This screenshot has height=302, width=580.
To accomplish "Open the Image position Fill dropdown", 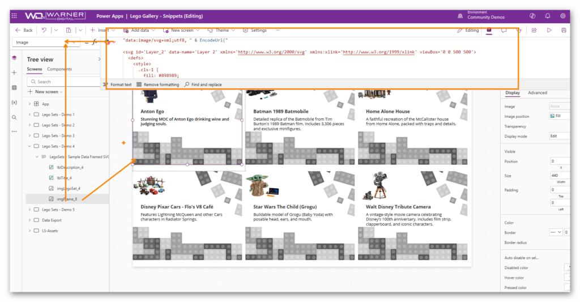I will coord(559,116).
